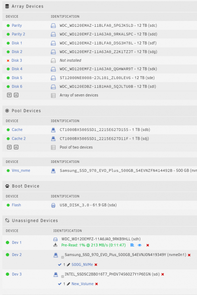The width and height of the screenshot is (197, 295).
Task: Click the Dev 1 hard drive icon
Action: (55, 239)
